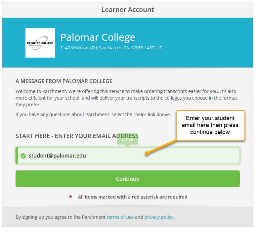This screenshot has height=232, width=256.
Task: Click the orange dot at the arrow tip
Action: (147, 154)
